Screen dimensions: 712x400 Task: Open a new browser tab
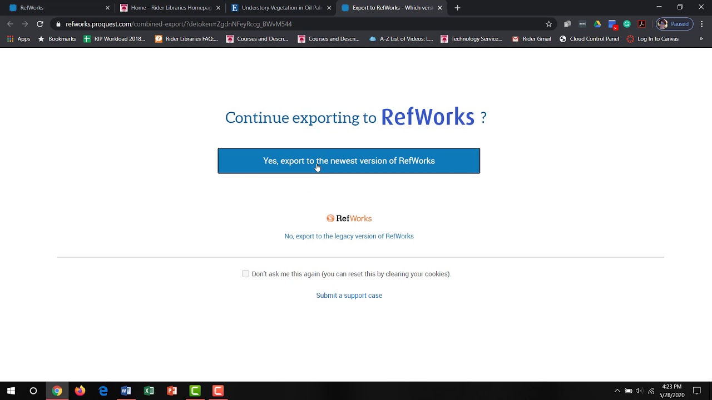[x=457, y=8]
